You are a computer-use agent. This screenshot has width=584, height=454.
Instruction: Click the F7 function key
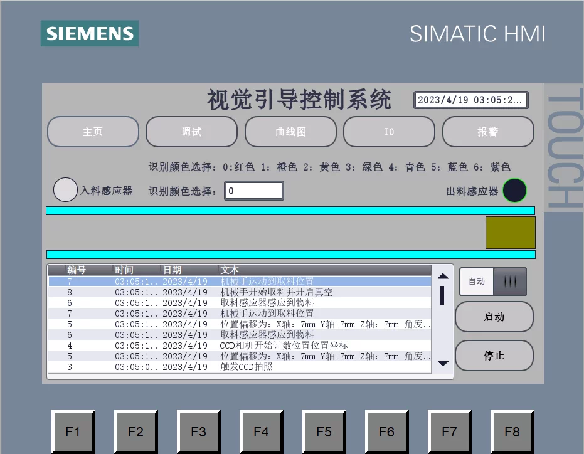click(449, 431)
